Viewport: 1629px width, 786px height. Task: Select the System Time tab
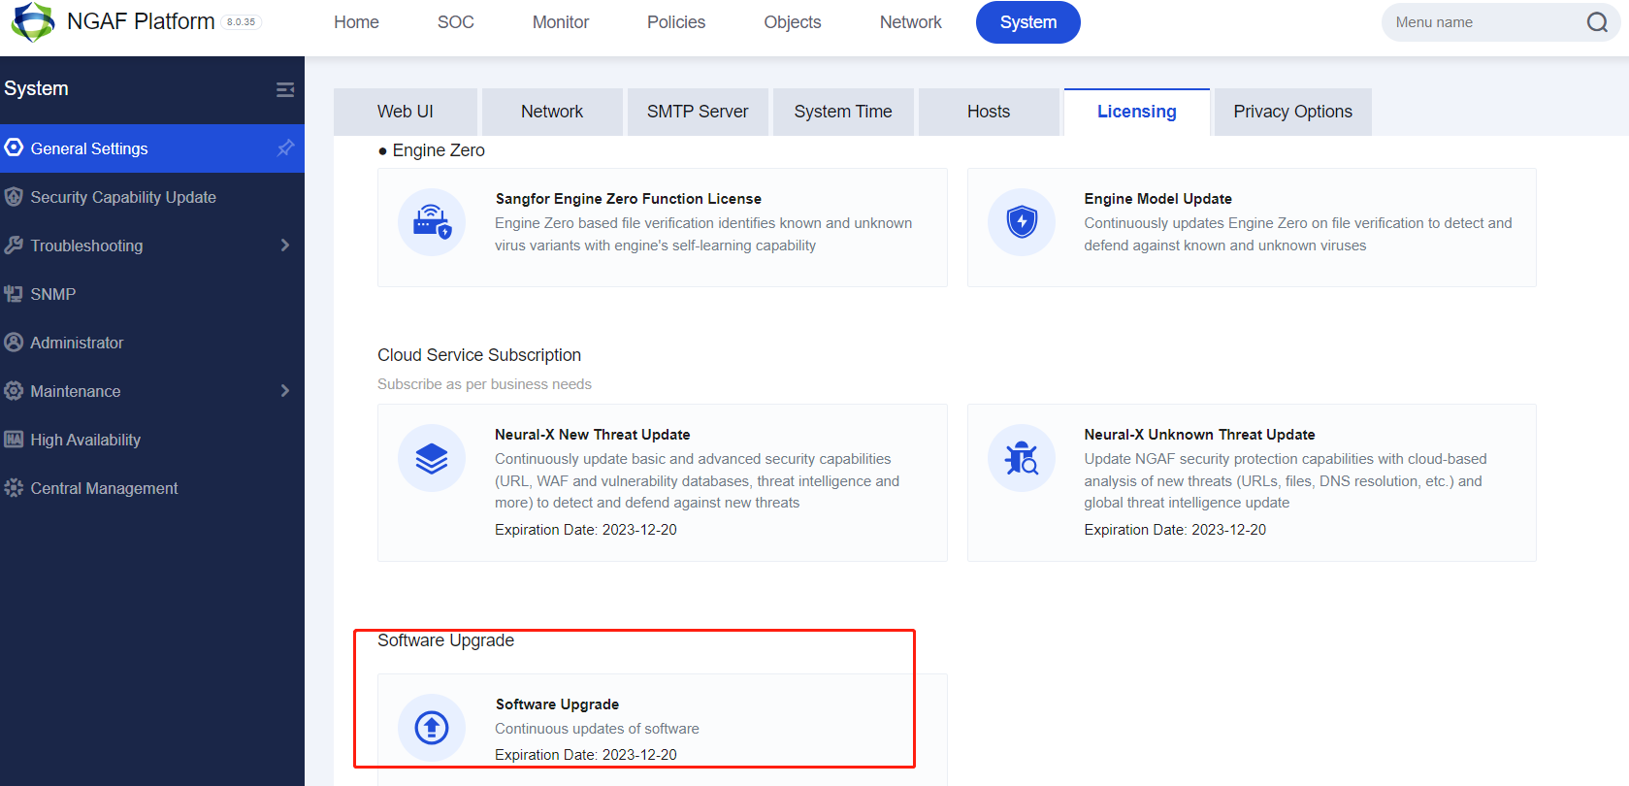pyautogui.click(x=842, y=112)
